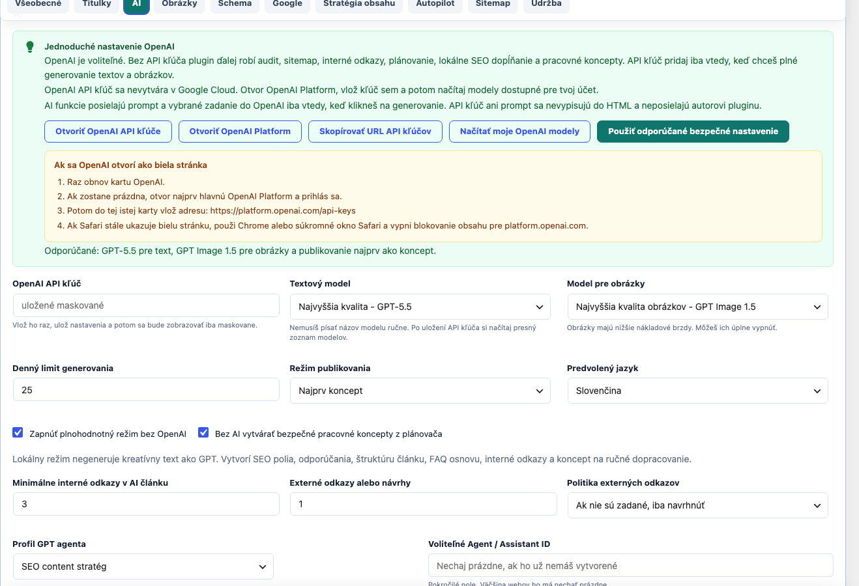The width and height of the screenshot is (859, 586).
Task: Click the 'Obrázky majú nižšie nákladové brzdy' hint
Action: pyautogui.click(x=672, y=328)
